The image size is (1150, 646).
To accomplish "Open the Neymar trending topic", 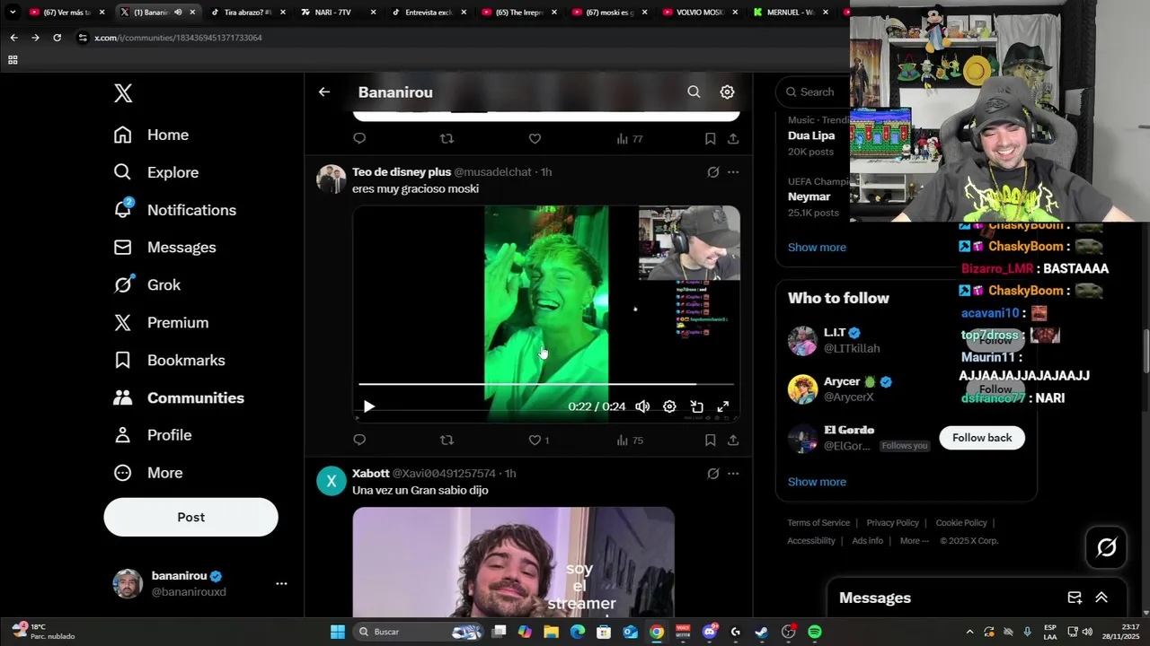I will (809, 196).
